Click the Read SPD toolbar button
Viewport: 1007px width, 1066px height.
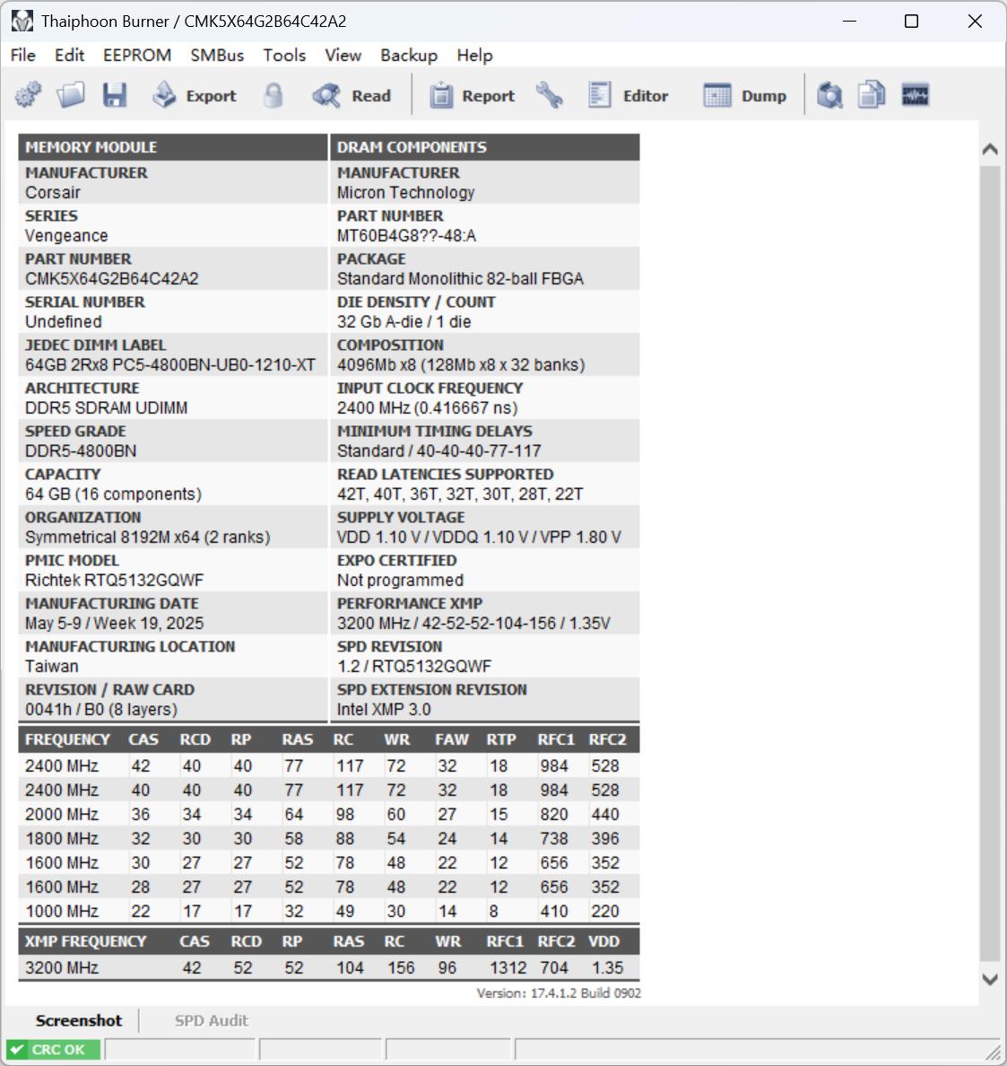[352, 95]
